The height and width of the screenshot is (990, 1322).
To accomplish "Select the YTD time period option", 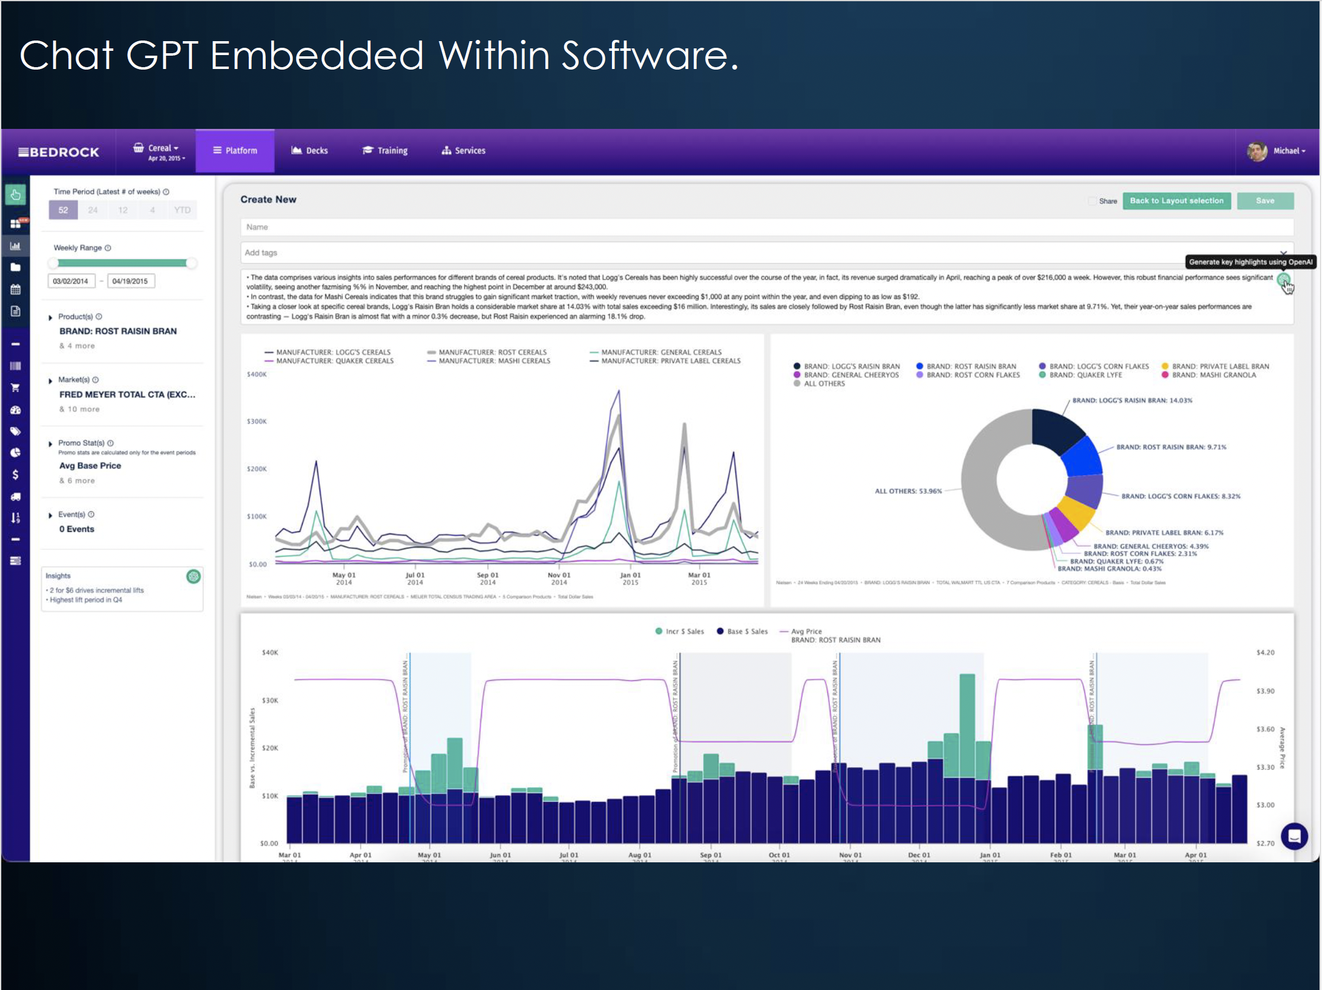I will pyautogui.click(x=182, y=210).
